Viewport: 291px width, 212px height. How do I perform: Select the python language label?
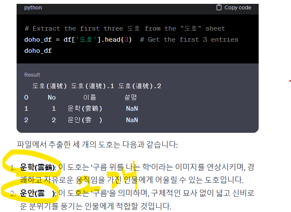tap(33, 8)
